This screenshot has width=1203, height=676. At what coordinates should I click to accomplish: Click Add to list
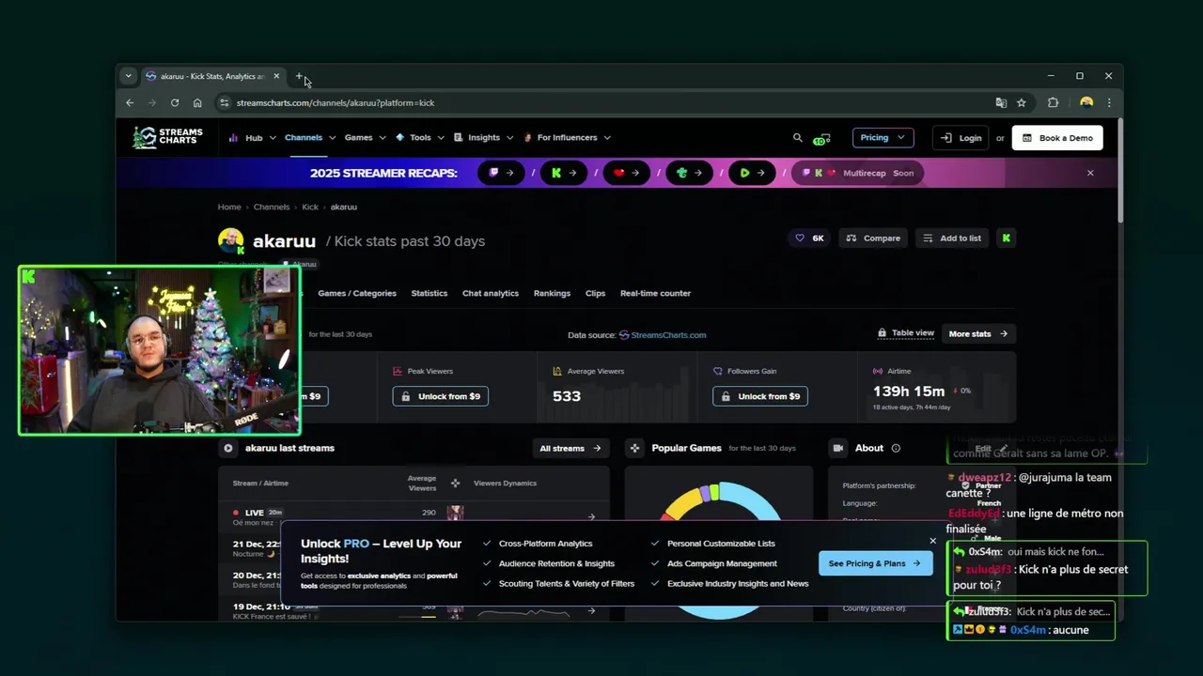click(953, 238)
